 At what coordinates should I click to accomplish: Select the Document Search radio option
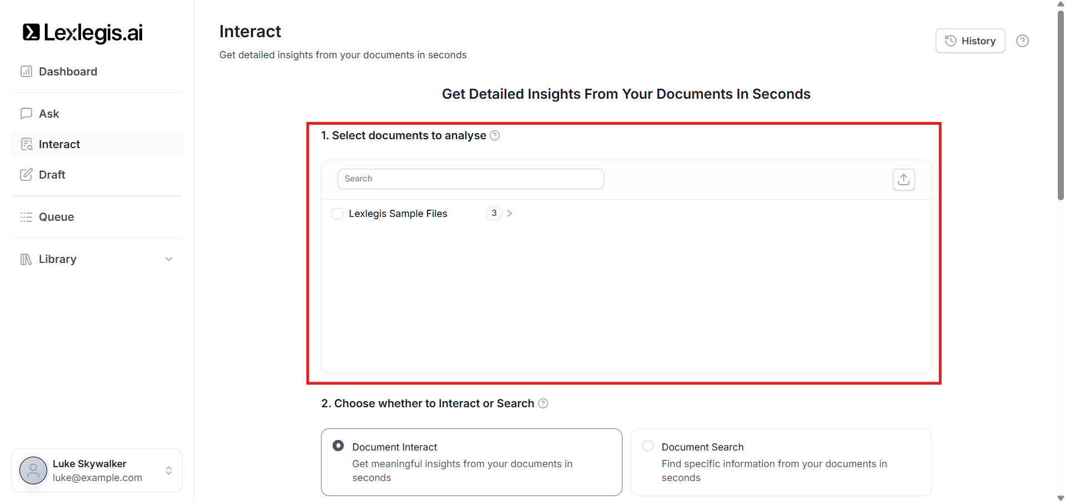click(647, 446)
